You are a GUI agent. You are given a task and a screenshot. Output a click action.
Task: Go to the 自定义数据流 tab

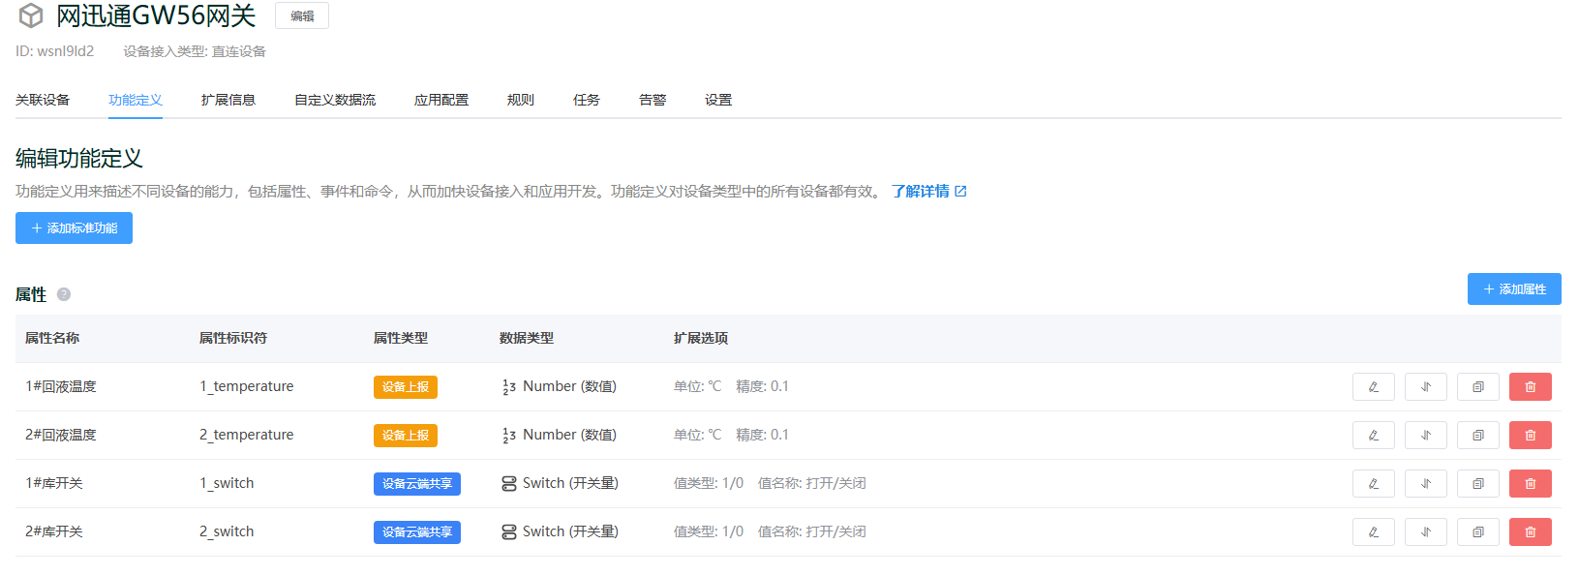coord(334,100)
